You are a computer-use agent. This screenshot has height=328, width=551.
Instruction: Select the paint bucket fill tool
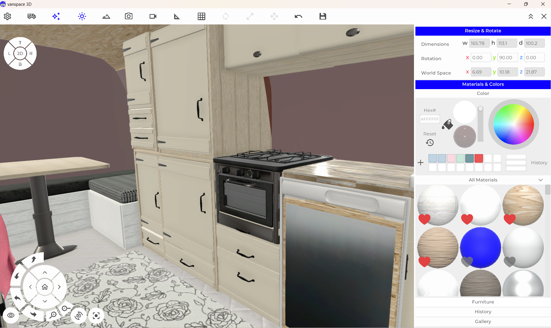click(x=447, y=124)
